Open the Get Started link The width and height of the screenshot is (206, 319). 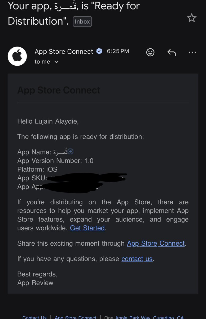87,228
